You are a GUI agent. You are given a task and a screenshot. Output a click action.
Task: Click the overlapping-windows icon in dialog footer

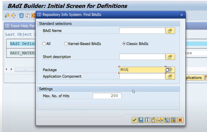click(x=154, y=120)
